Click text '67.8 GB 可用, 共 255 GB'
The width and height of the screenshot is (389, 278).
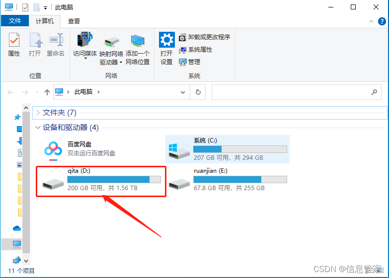click(x=229, y=188)
